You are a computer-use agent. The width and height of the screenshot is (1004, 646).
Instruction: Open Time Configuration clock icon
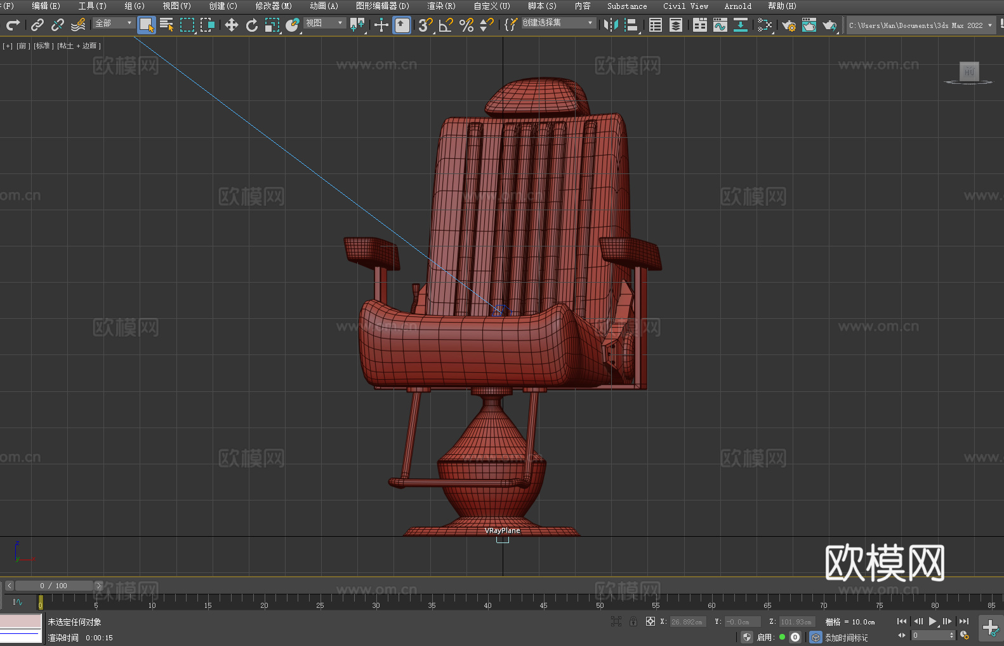point(965,635)
